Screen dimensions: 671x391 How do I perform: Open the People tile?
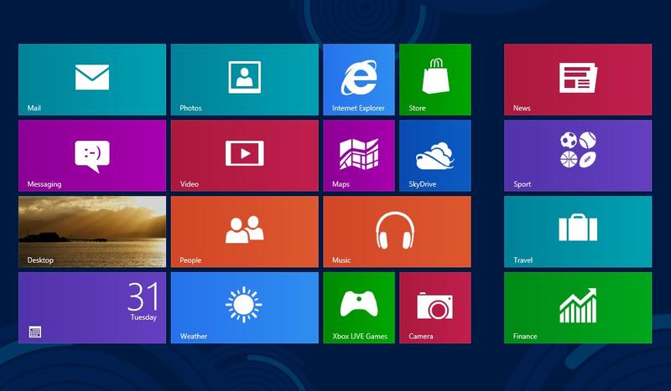[245, 232]
